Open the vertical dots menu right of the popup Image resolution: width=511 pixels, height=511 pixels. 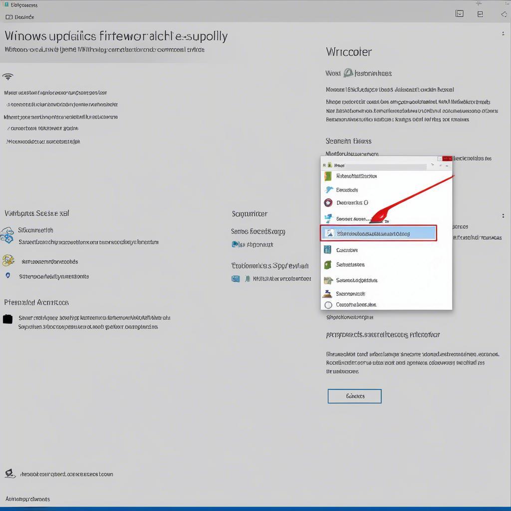tap(503, 216)
